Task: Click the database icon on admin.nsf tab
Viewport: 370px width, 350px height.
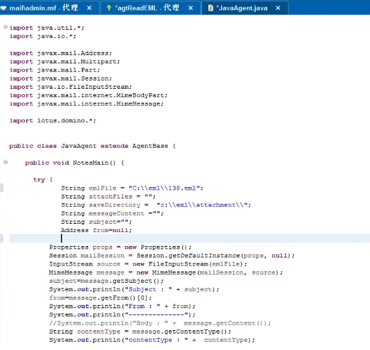Action: coord(3,8)
